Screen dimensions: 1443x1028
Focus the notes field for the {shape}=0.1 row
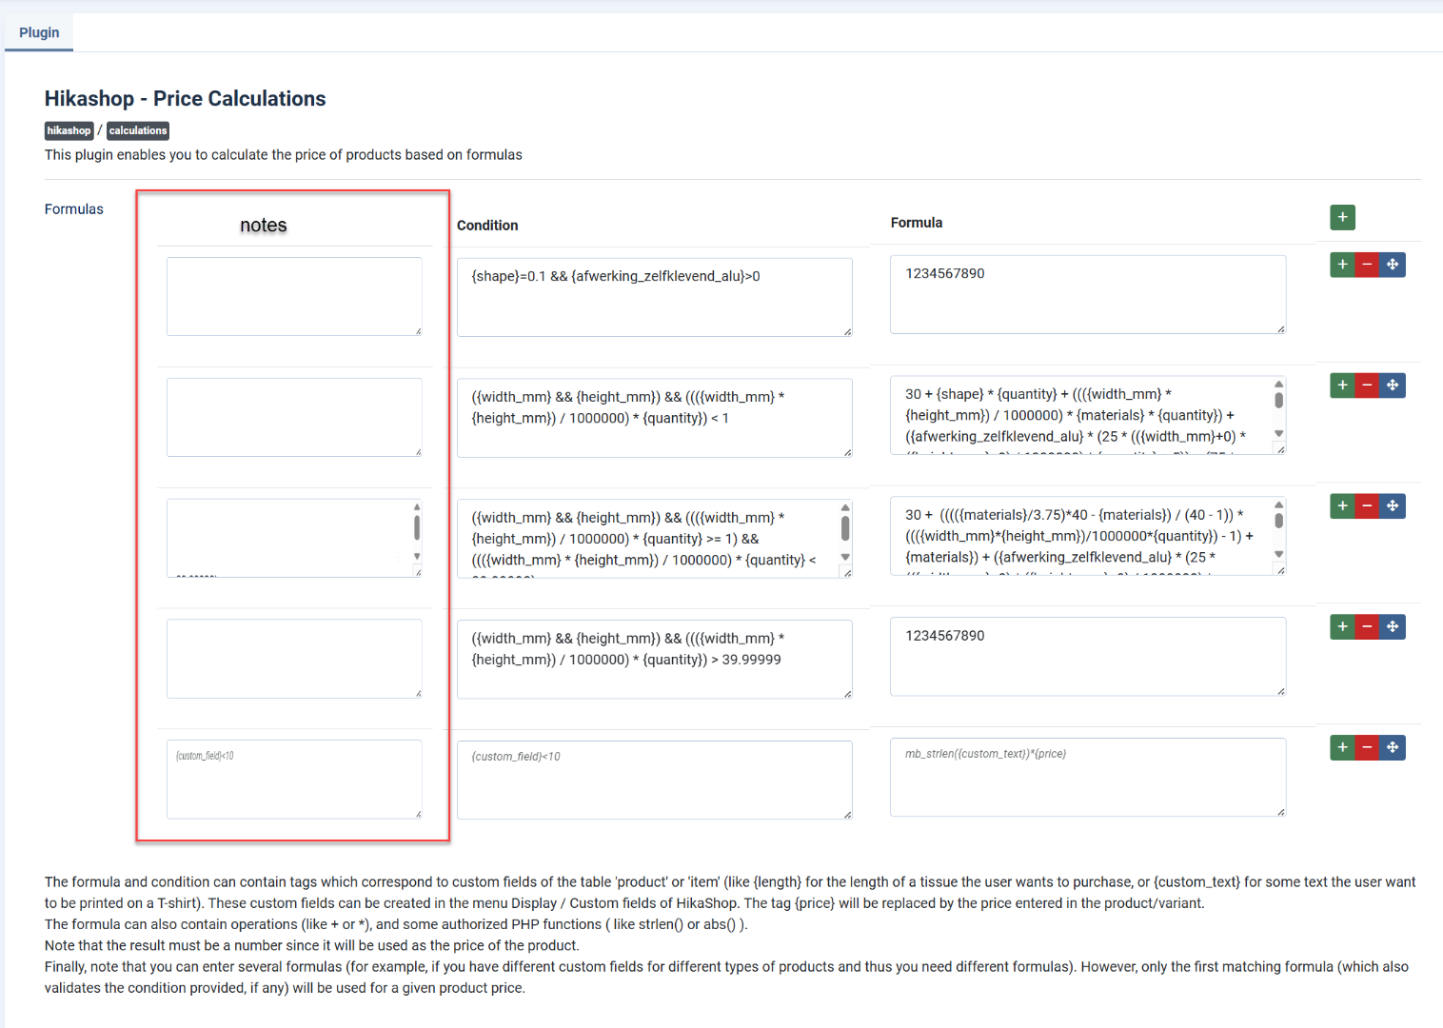(x=294, y=296)
